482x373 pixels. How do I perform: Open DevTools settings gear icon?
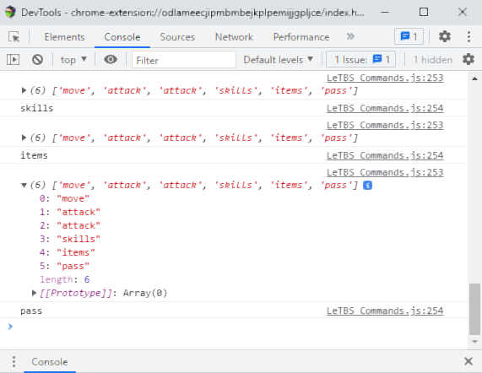(x=445, y=36)
